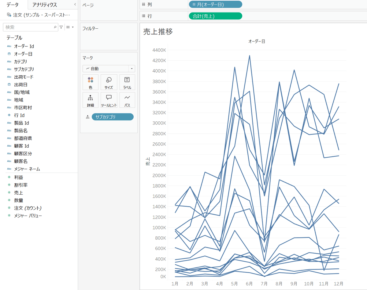The height and width of the screenshot is (290, 367).
Task: Click the フィルター shelf label
Action: coord(91,29)
